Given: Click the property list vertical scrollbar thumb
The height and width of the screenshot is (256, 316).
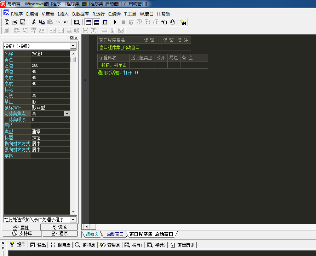Looking at the screenshot, I should coord(73,59).
